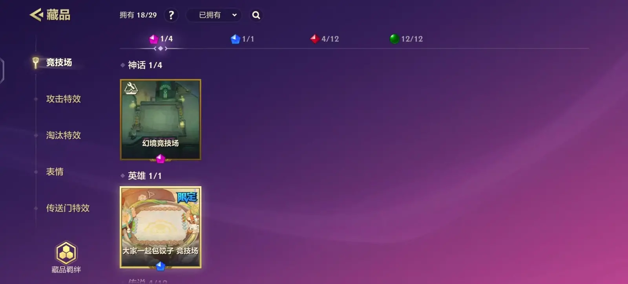Select the 幻境竞技场 arena card
The image size is (628, 284).
click(x=161, y=120)
